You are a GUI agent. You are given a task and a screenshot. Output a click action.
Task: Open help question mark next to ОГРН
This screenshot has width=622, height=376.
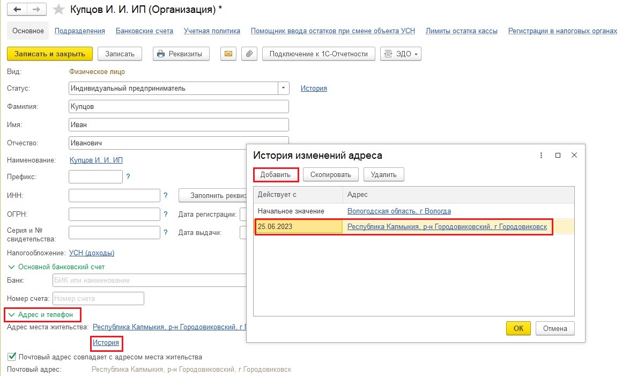pos(165,214)
